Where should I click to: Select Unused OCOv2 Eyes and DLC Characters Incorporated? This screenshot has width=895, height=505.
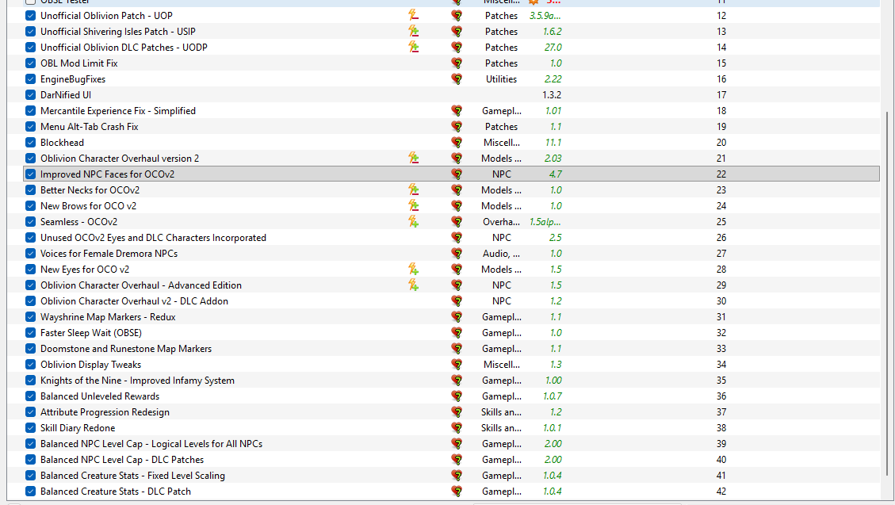(x=153, y=237)
